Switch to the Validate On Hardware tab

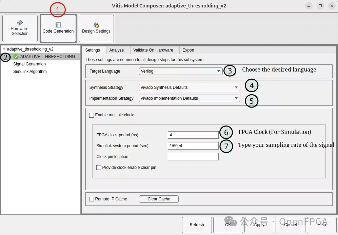[x=153, y=50]
